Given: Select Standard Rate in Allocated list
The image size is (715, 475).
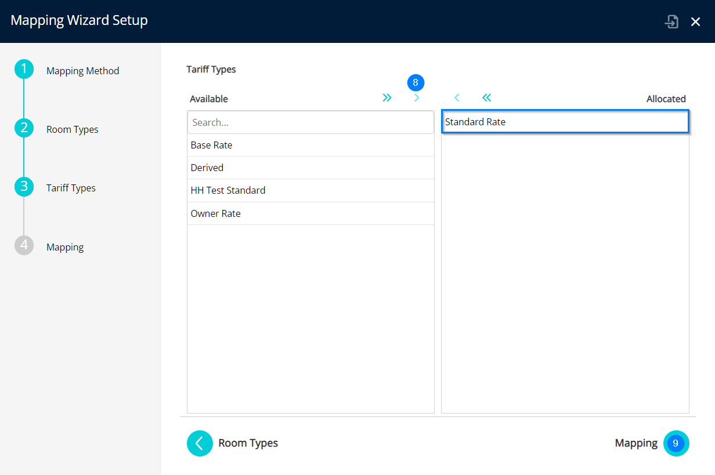Looking at the screenshot, I should tap(565, 122).
